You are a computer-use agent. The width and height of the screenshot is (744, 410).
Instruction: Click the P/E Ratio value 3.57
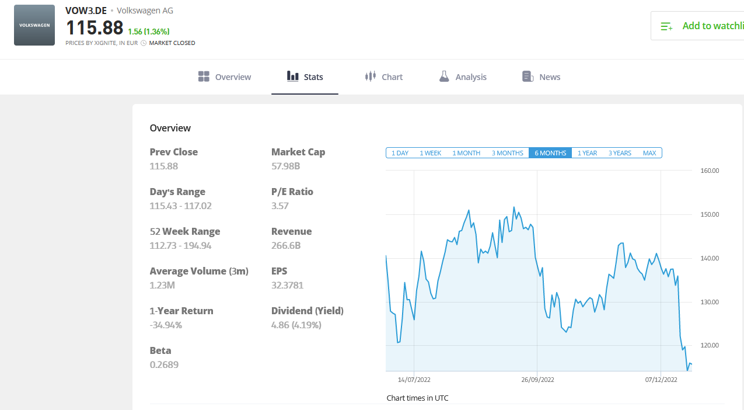pyautogui.click(x=280, y=206)
